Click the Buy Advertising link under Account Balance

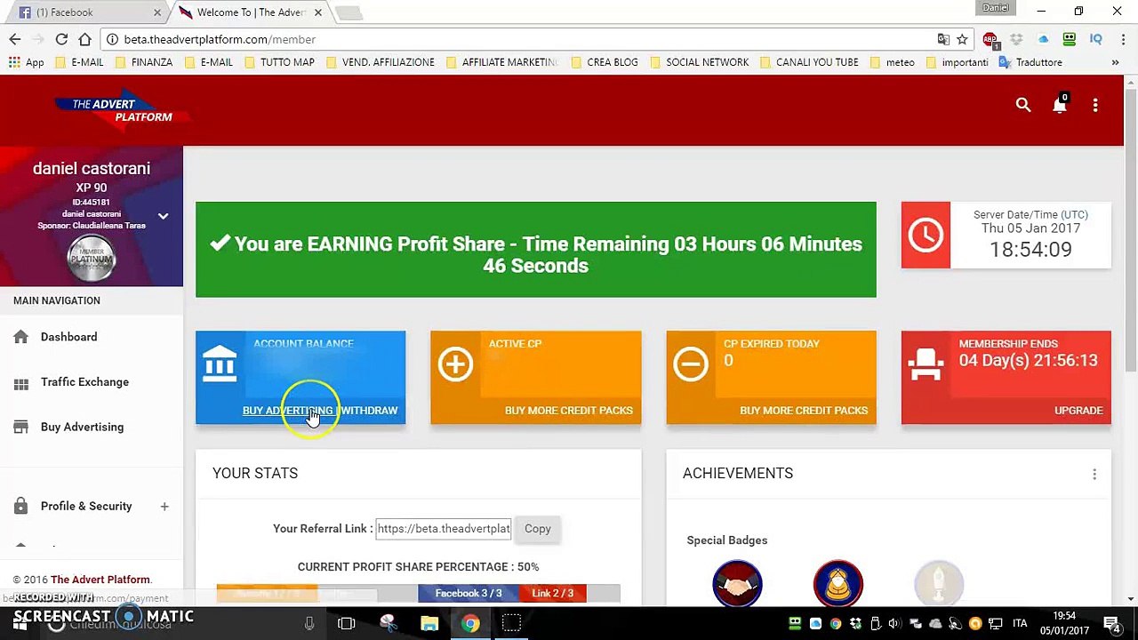[287, 411]
